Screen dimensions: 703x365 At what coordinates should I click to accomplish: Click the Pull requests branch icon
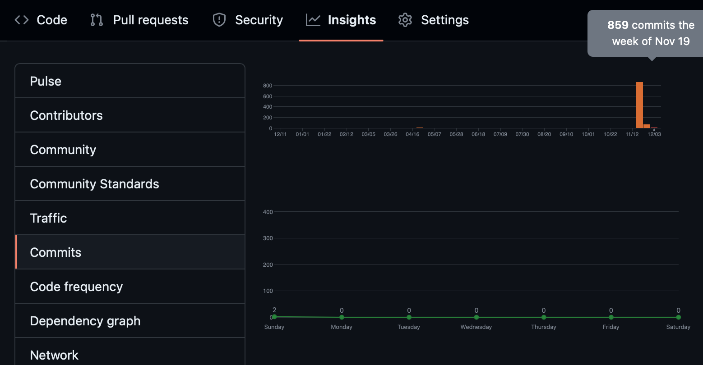(x=96, y=20)
